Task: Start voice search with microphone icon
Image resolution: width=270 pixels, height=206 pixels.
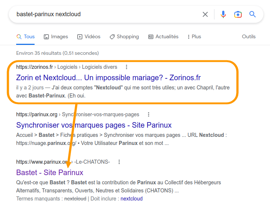Action: (x=223, y=14)
